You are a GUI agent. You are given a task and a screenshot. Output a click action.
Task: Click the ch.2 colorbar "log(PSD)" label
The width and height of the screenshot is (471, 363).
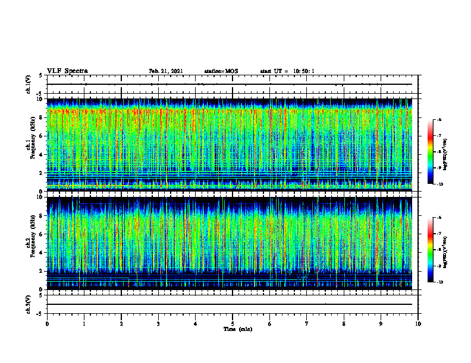(x=445, y=252)
